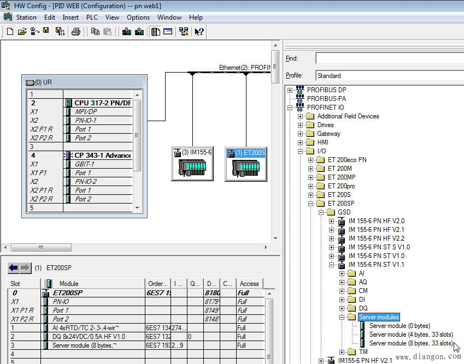Select Server module (4 bytes, 33 slots)
The height and width of the screenshot is (364, 464).
coord(411,335)
